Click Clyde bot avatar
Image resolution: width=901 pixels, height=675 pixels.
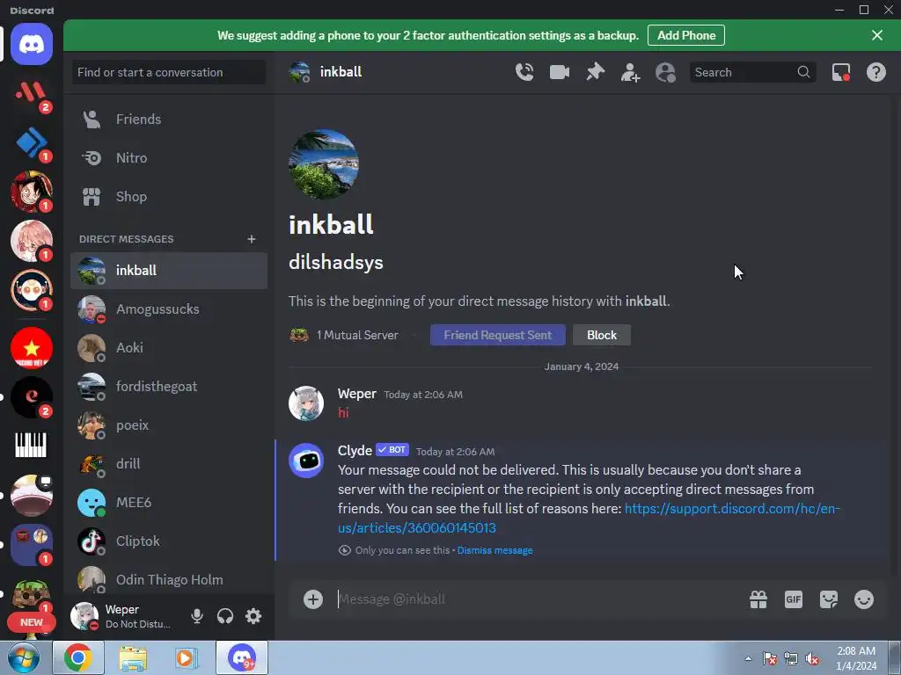[x=306, y=461]
